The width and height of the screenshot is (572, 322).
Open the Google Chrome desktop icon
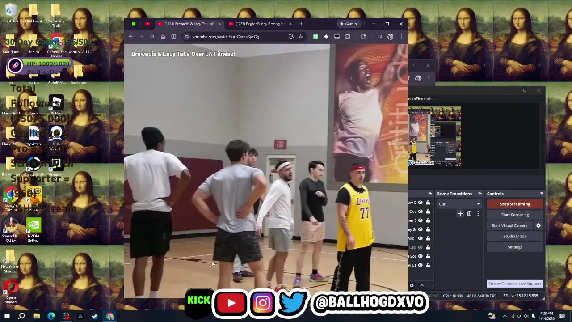[11, 200]
